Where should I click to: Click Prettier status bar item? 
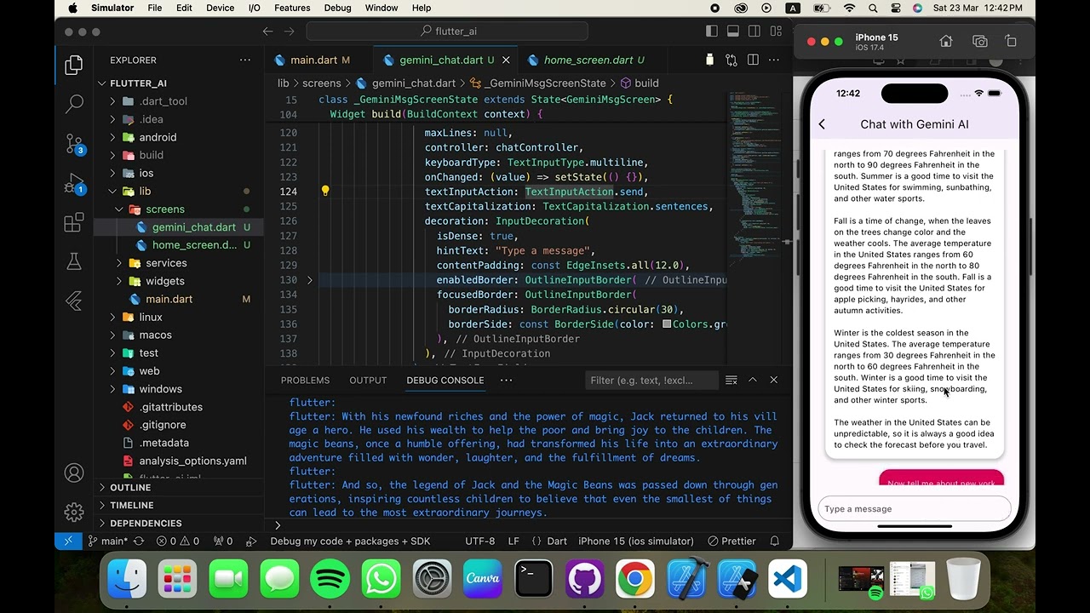[x=731, y=541]
